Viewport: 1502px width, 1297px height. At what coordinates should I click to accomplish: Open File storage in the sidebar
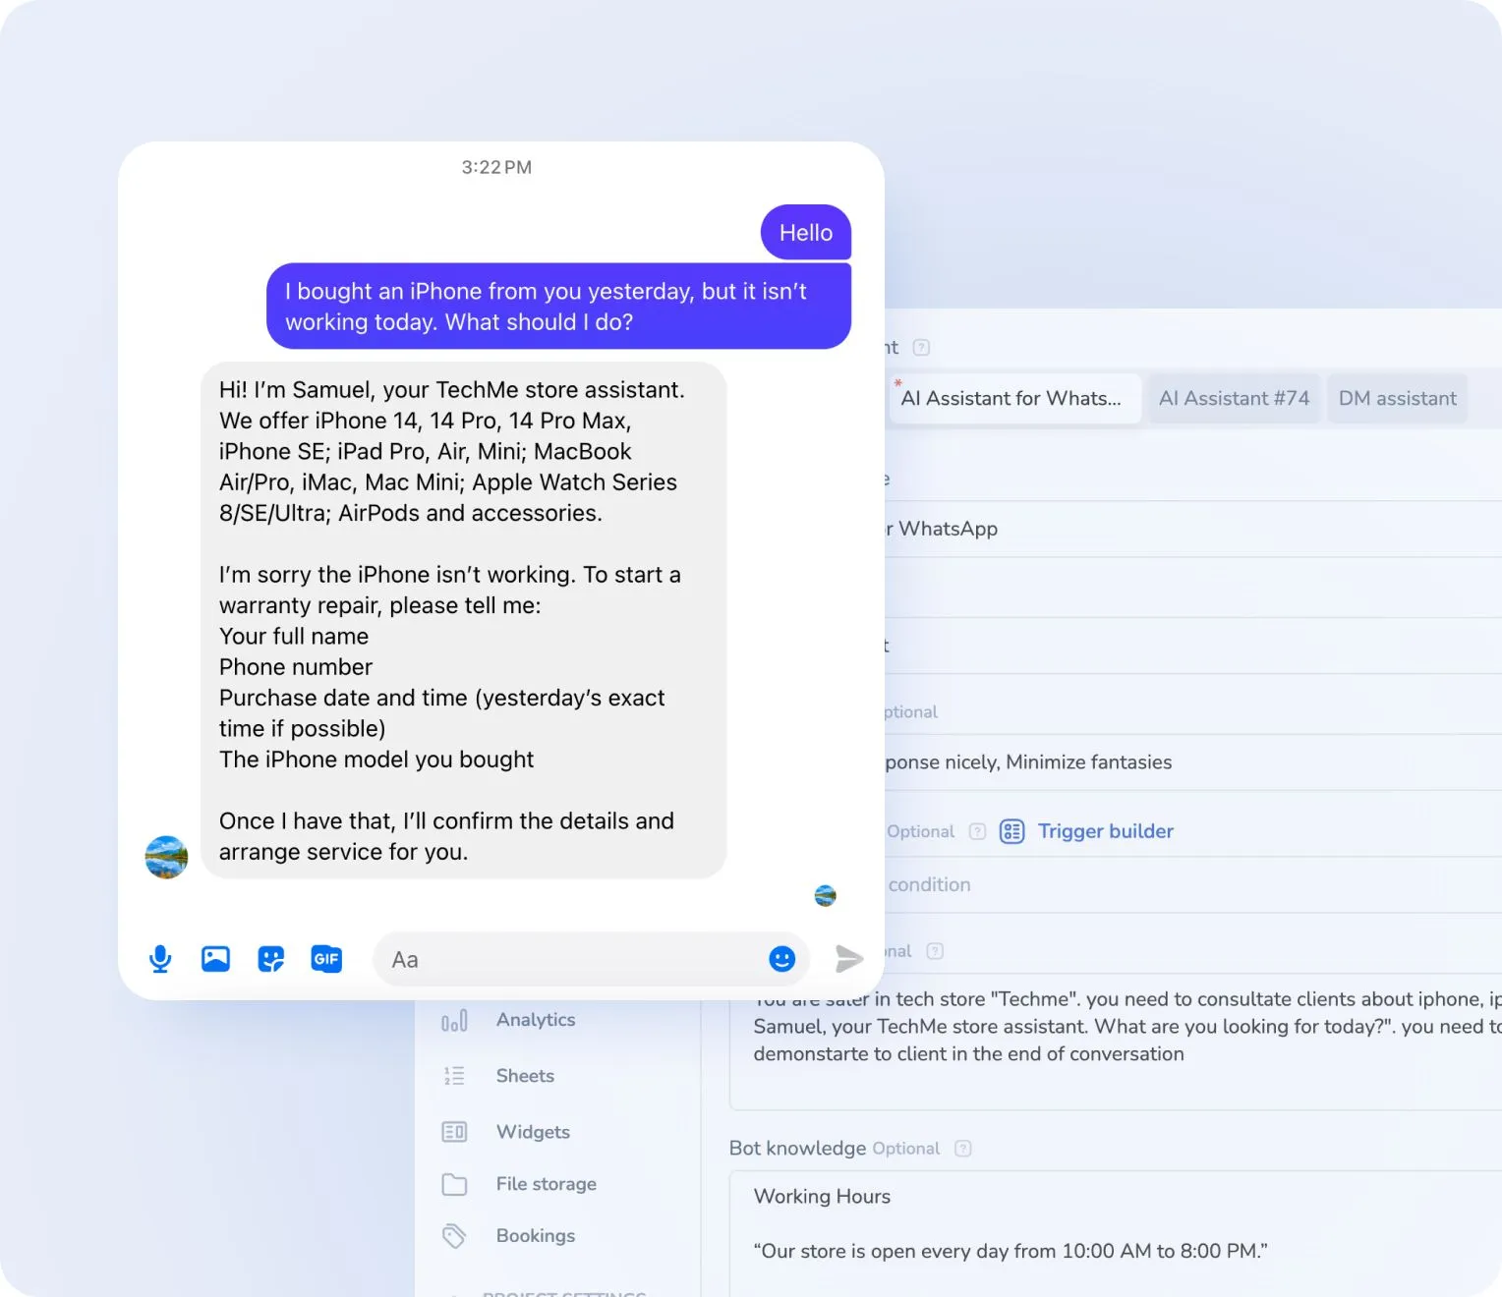click(x=546, y=1184)
